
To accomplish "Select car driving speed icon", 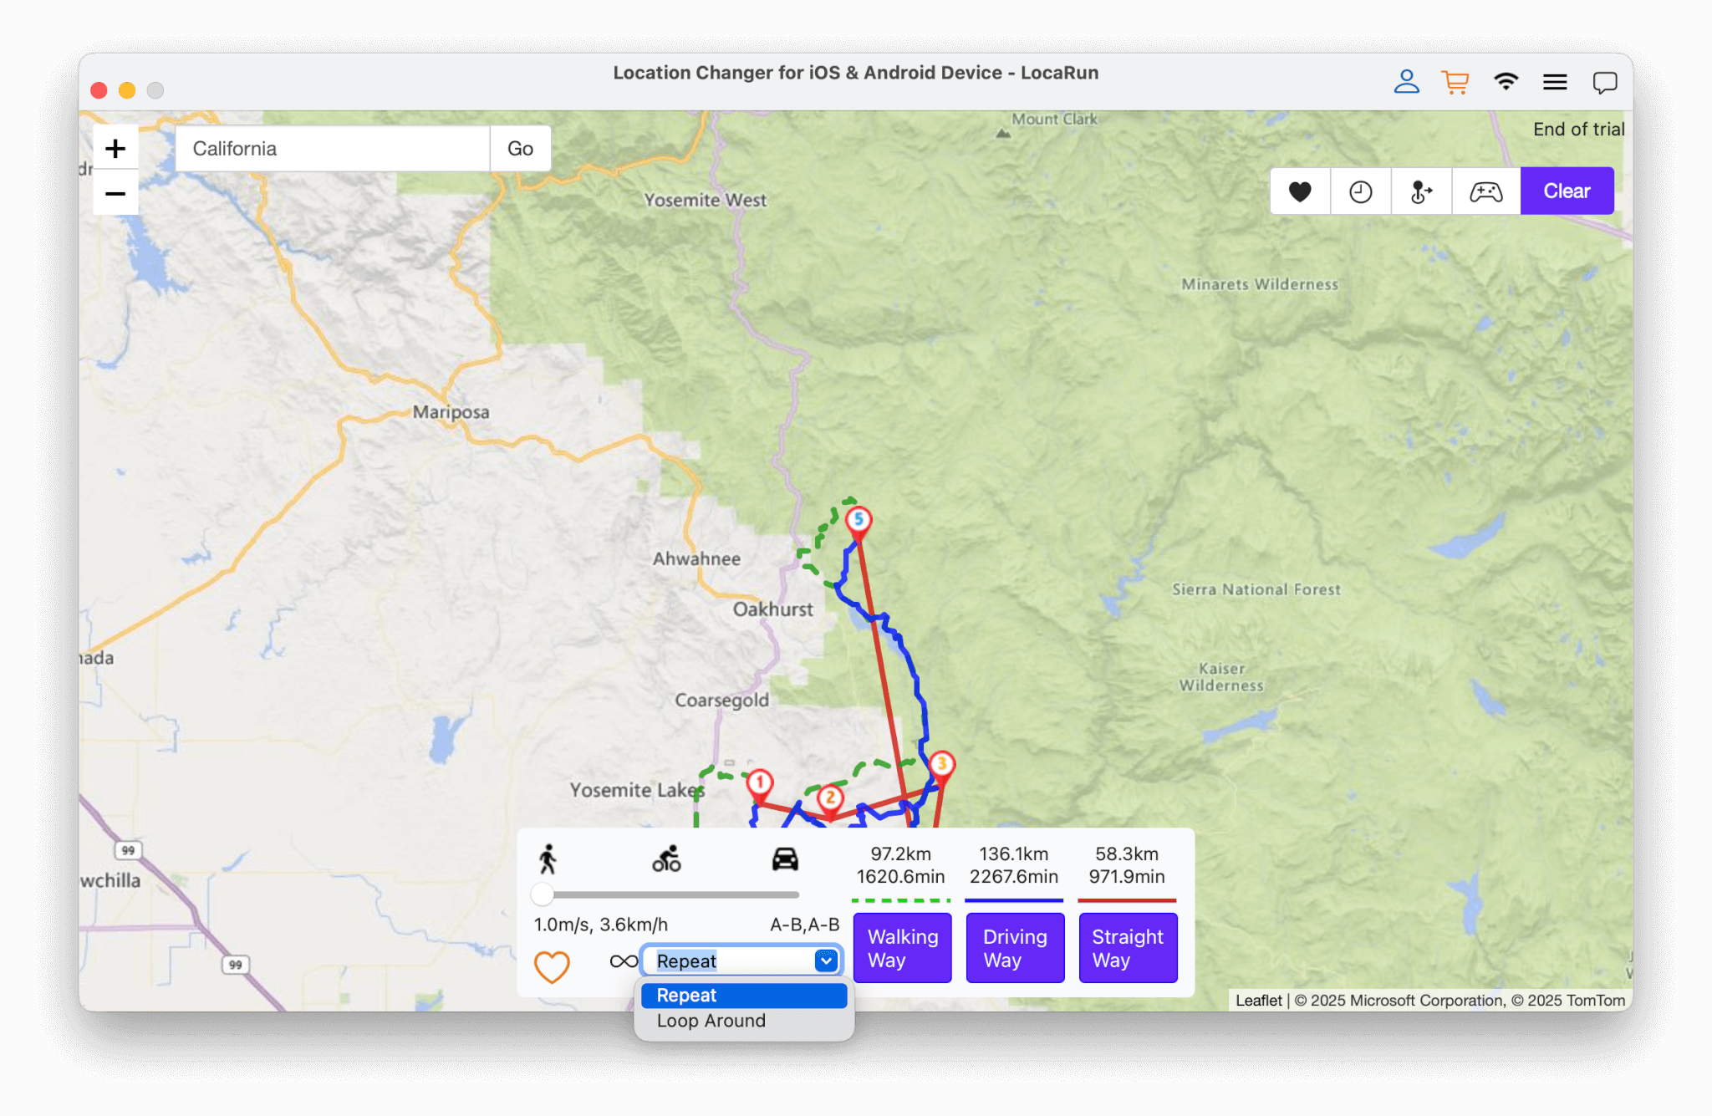I will (785, 859).
